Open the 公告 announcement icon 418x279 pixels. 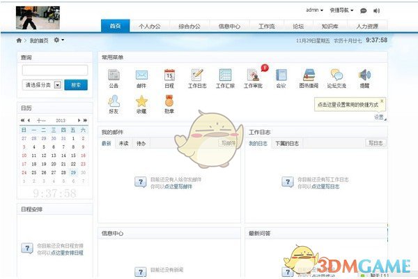(114, 75)
